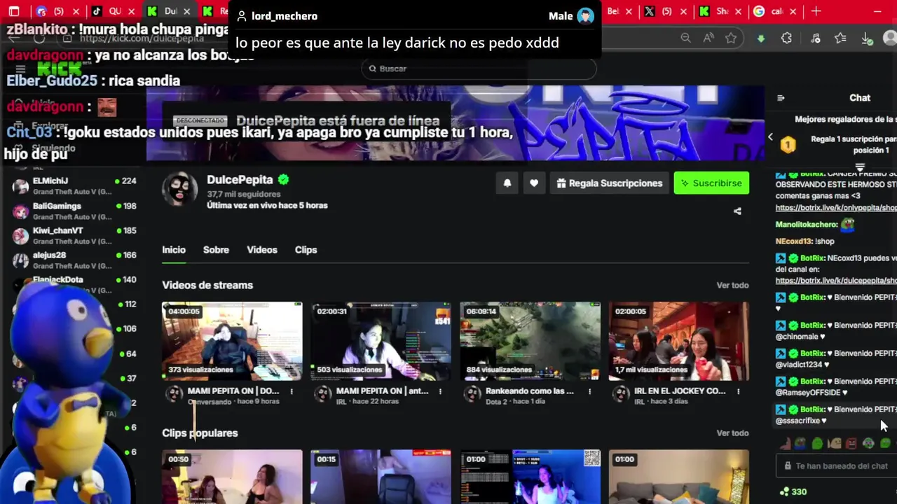
Task: Click browser extensions puzzle icon
Action: [x=786, y=38]
